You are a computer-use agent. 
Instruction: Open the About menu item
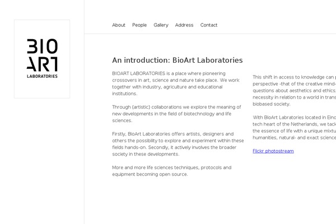click(x=119, y=25)
